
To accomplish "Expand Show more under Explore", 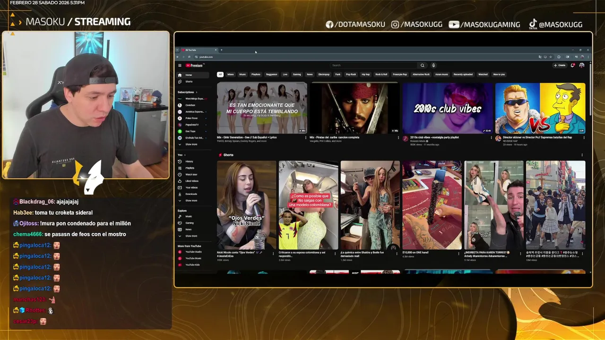I will click(193, 236).
